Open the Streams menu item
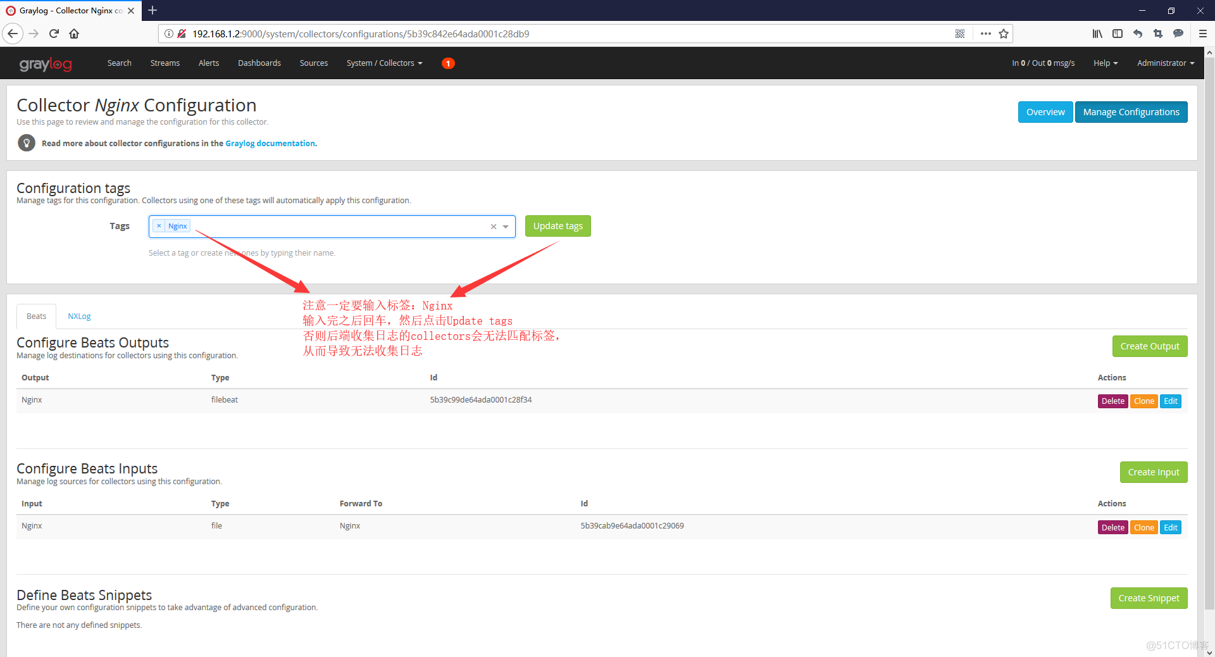1215x657 pixels. point(165,63)
